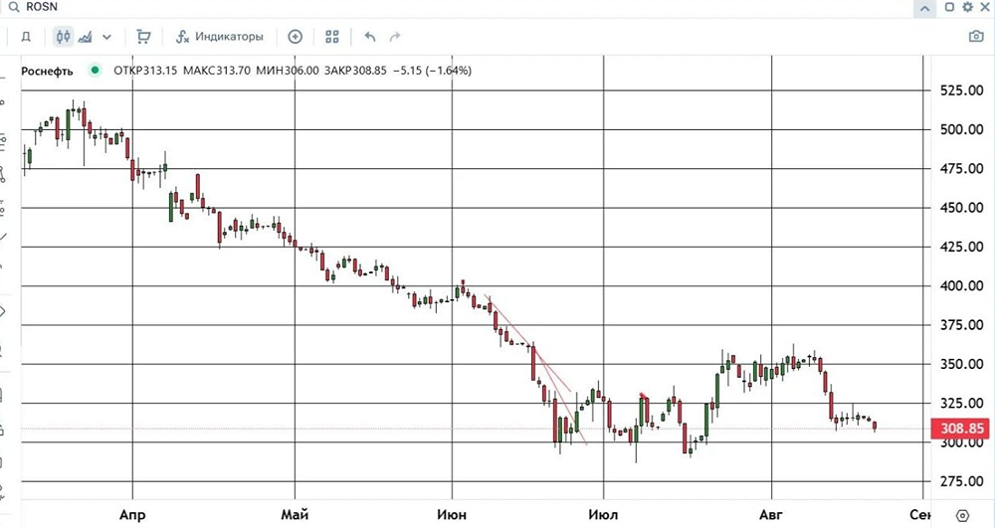Select the latest rightmost candle on the chart

tap(875, 426)
